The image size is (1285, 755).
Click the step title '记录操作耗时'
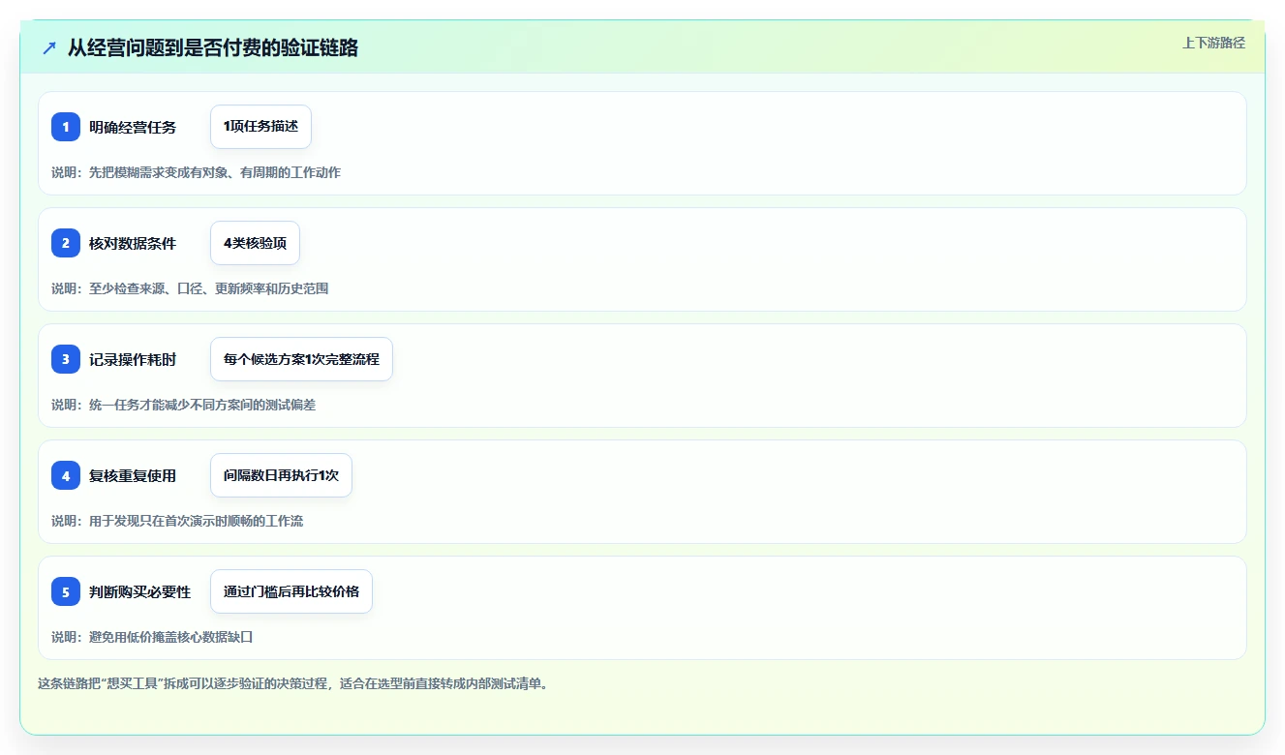point(133,359)
